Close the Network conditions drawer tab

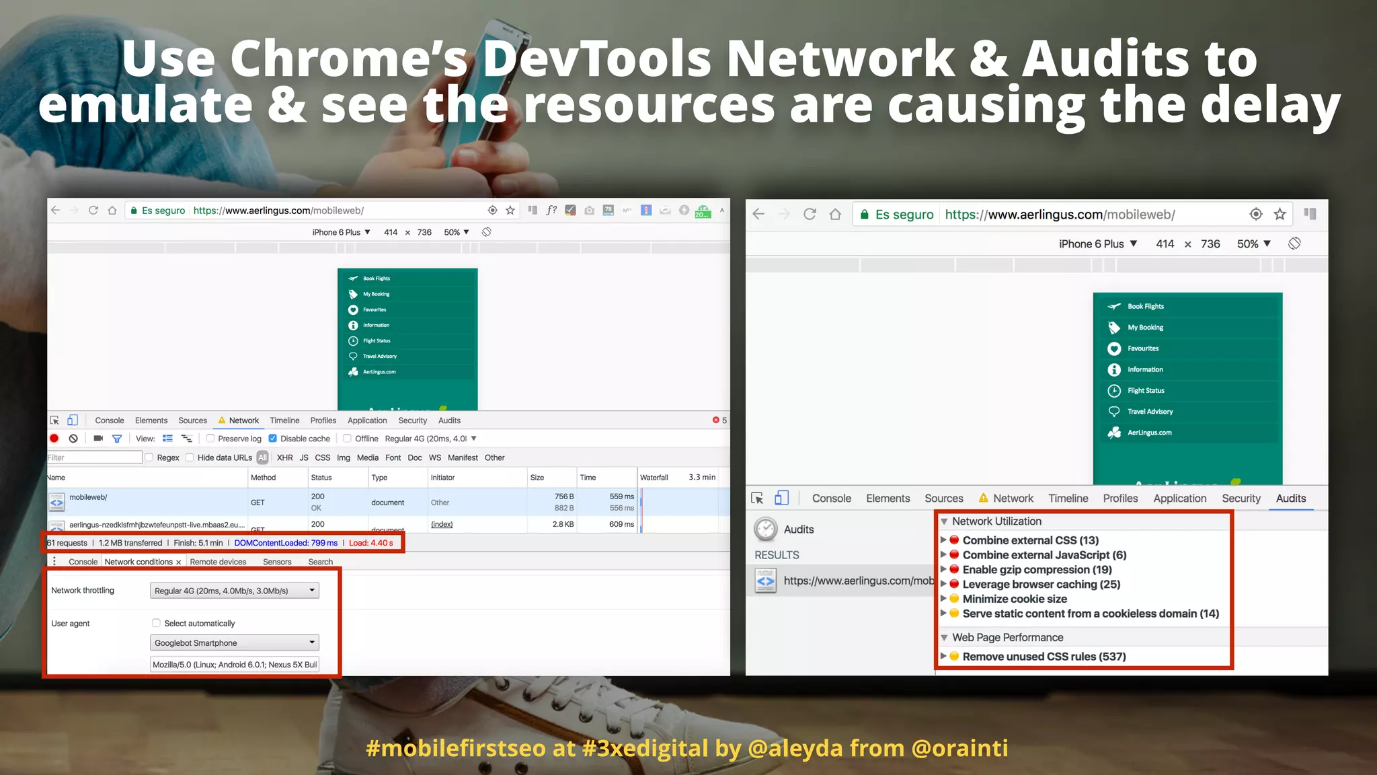click(179, 562)
